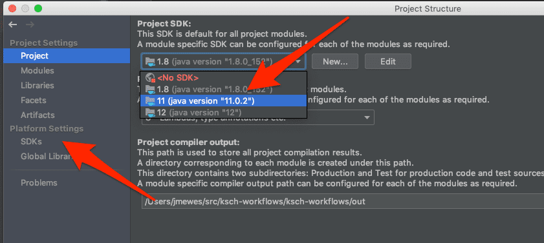Click the No SDK globe icon

pyautogui.click(x=150, y=78)
